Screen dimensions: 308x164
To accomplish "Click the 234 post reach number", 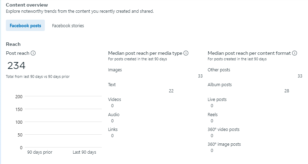I will 16,65.
